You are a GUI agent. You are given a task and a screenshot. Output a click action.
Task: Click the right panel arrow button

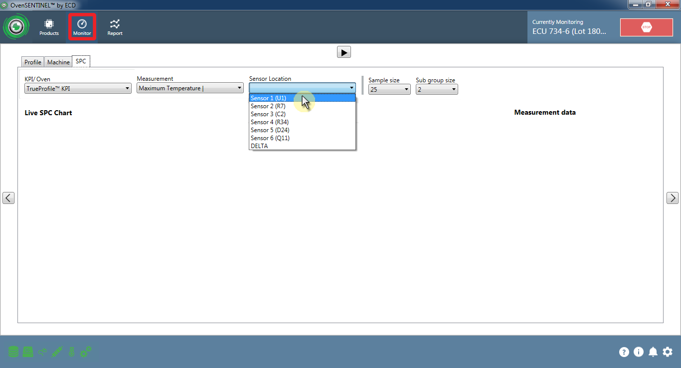[x=673, y=198]
